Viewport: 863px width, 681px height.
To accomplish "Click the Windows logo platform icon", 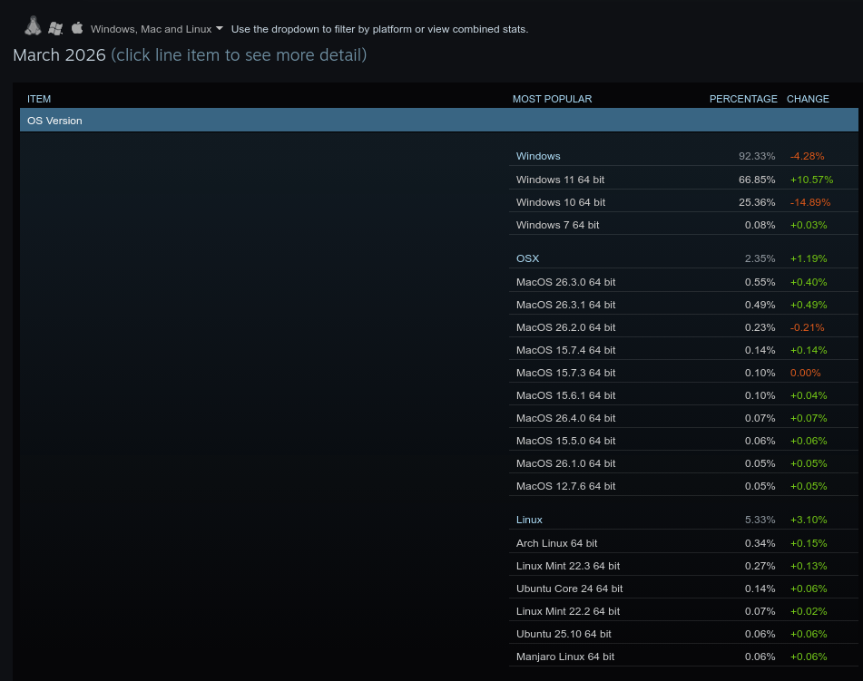I will point(56,28).
